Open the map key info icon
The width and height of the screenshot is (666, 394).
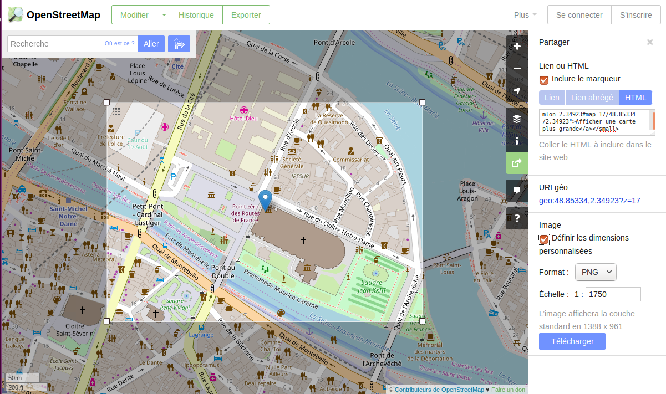(517, 141)
